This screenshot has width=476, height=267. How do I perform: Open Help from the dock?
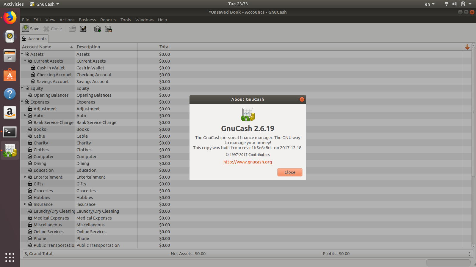[10, 94]
